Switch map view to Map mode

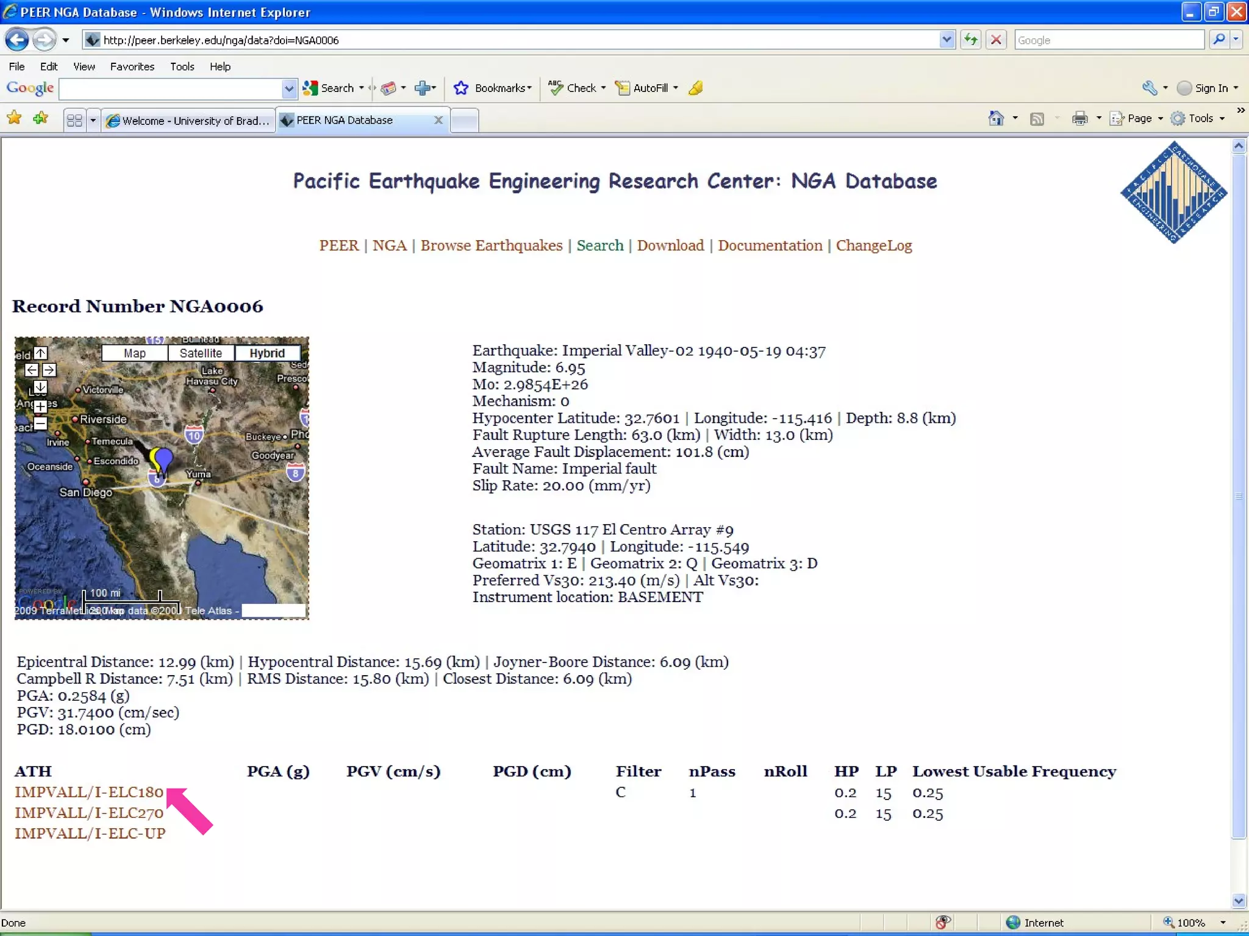(x=134, y=353)
